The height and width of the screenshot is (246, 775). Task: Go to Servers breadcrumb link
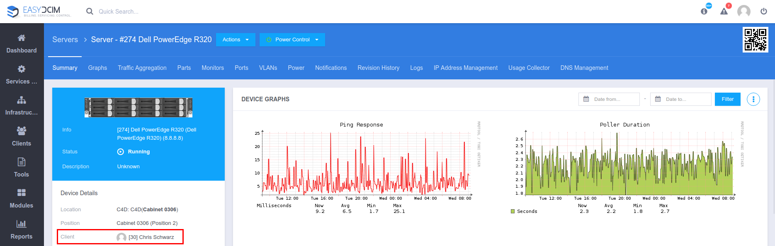[65, 40]
